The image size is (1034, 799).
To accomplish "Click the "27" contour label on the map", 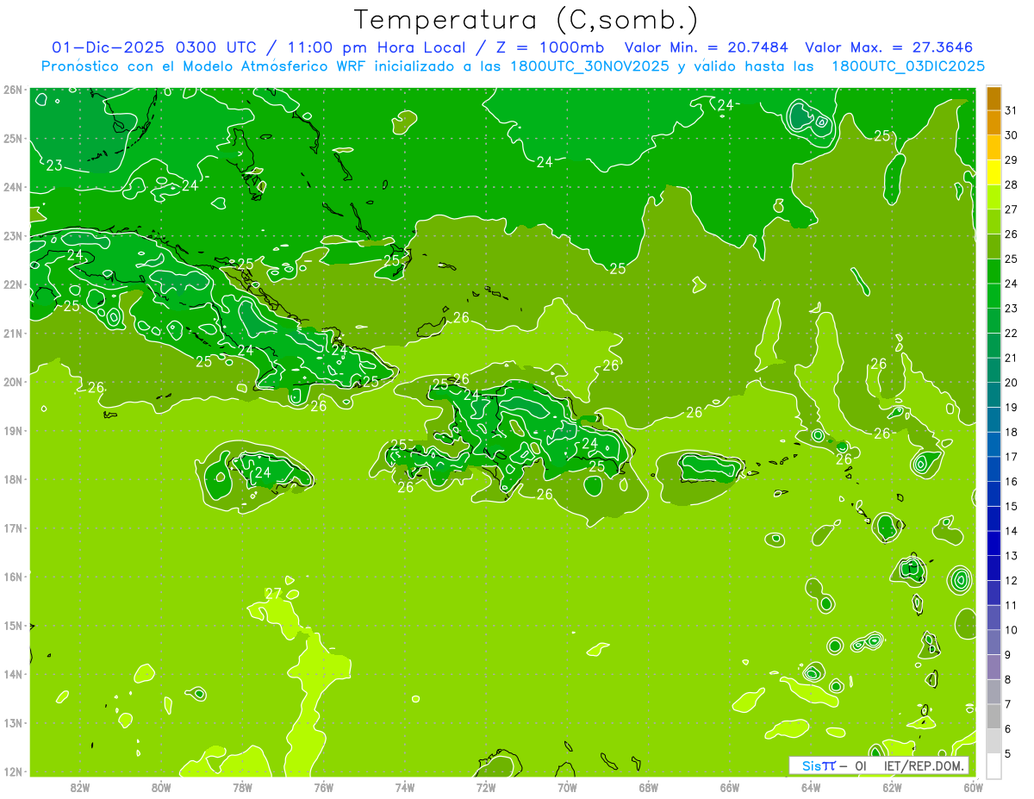I will (x=273, y=593).
